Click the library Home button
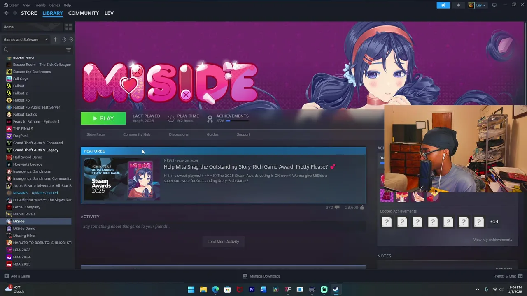Viewport: 527px width, 296px height. click(32, 27)
